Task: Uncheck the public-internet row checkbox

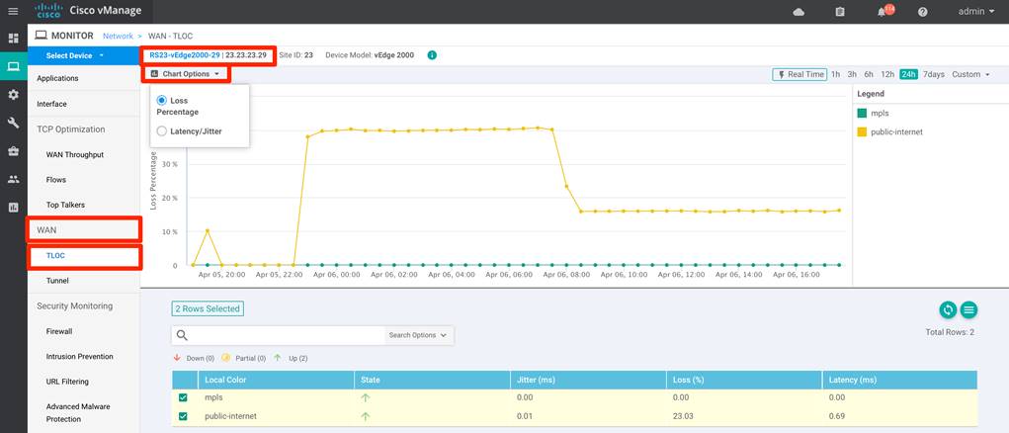Action: point(183,416)
